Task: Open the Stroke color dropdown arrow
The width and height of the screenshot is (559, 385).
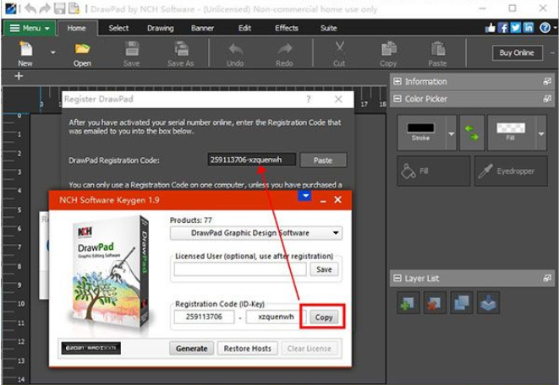Action: 452,133
